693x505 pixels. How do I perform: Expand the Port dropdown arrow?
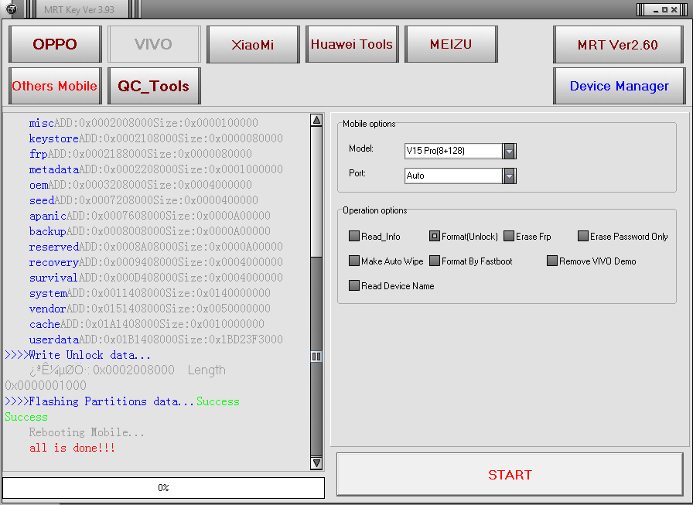[509, 176]
